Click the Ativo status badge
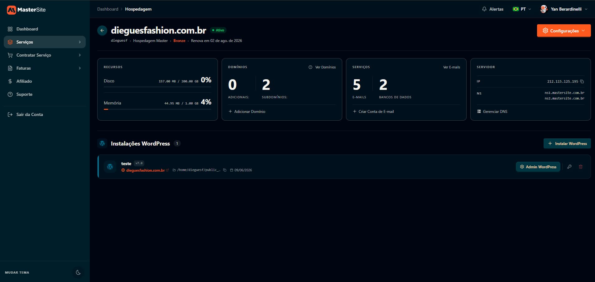This screenshot has height=282, width=595. (x=218, y=30)
